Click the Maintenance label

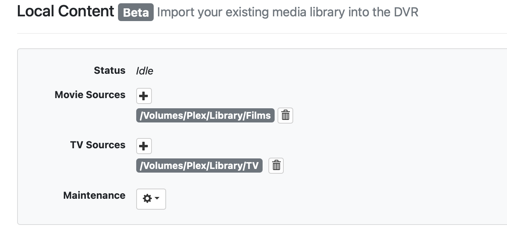(94, 195)
